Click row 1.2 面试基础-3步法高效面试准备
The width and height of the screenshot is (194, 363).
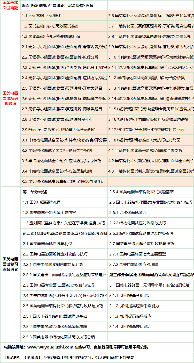point(64,26)
